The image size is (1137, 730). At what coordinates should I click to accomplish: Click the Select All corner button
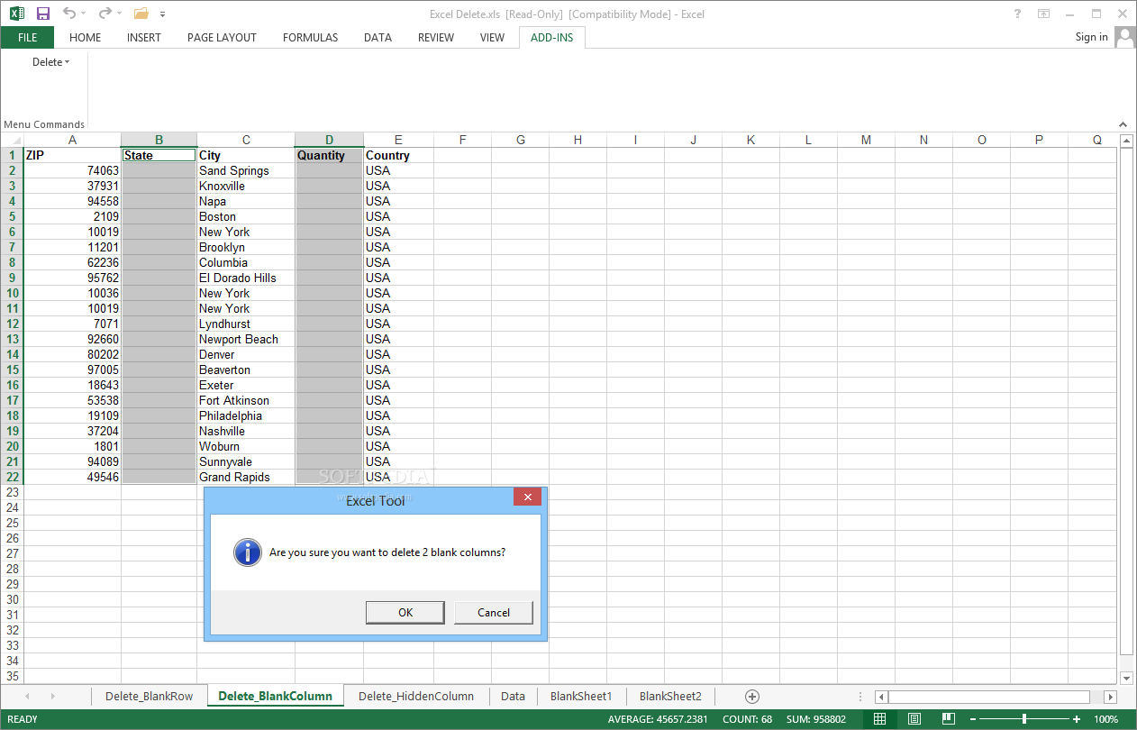pos(12,140)
